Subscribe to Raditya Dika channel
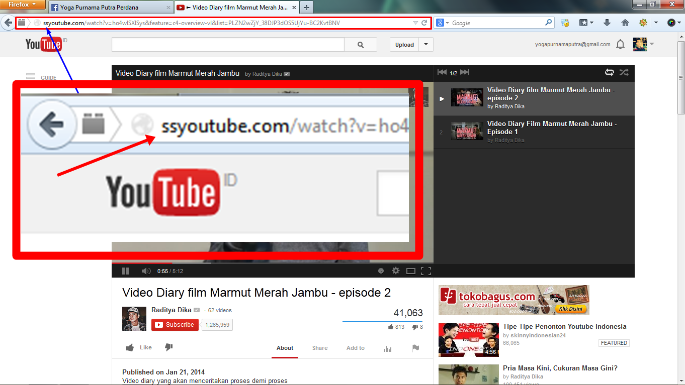685x385 pixels. [x=175, y=325]
